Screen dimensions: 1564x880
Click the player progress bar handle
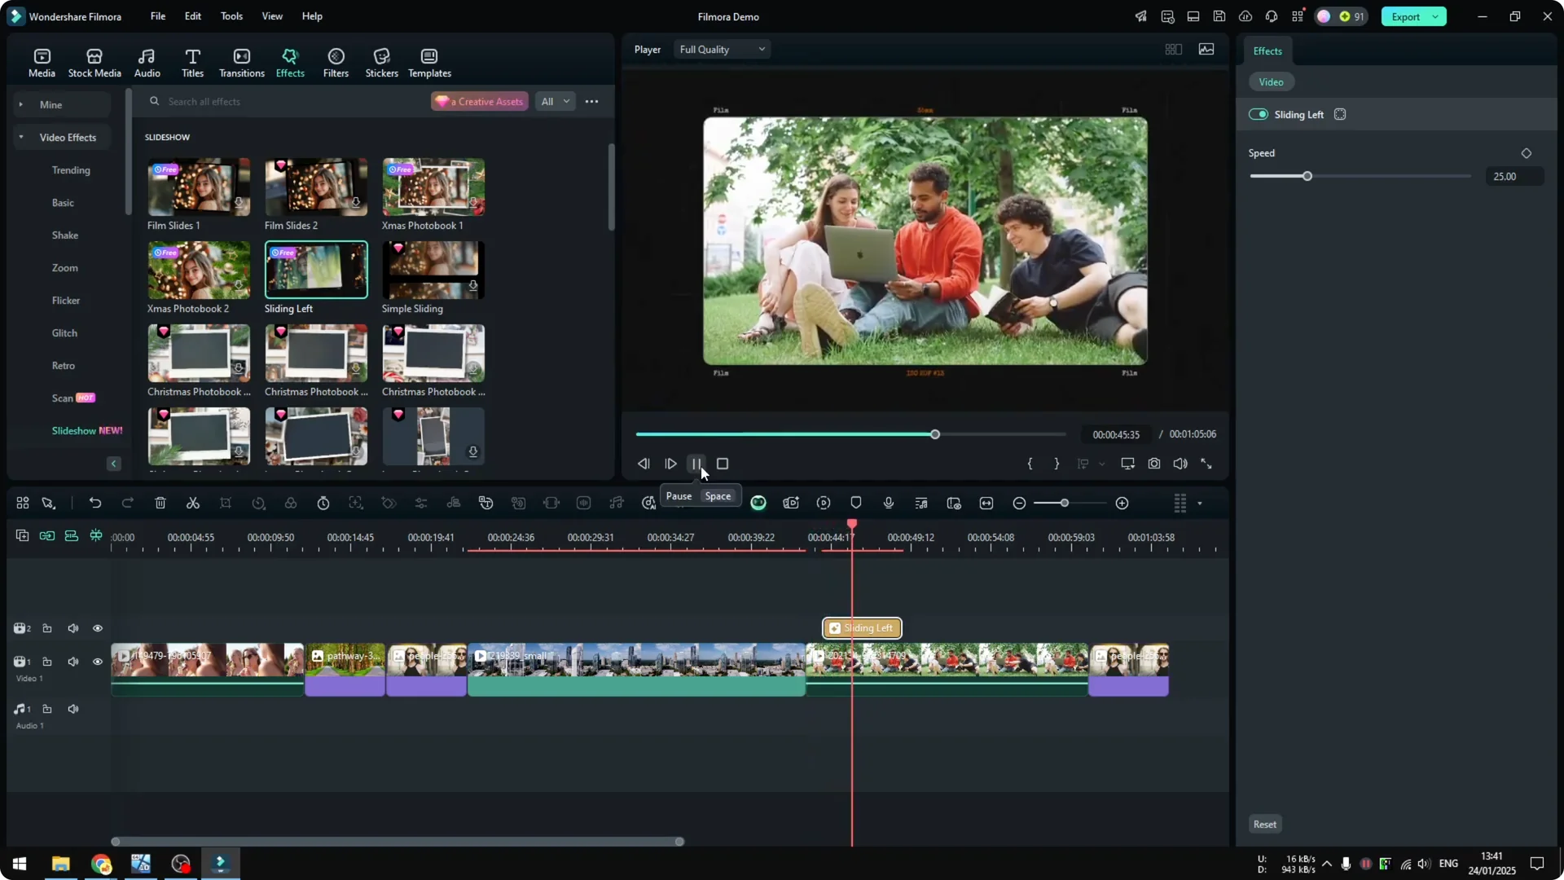[935, 434]
